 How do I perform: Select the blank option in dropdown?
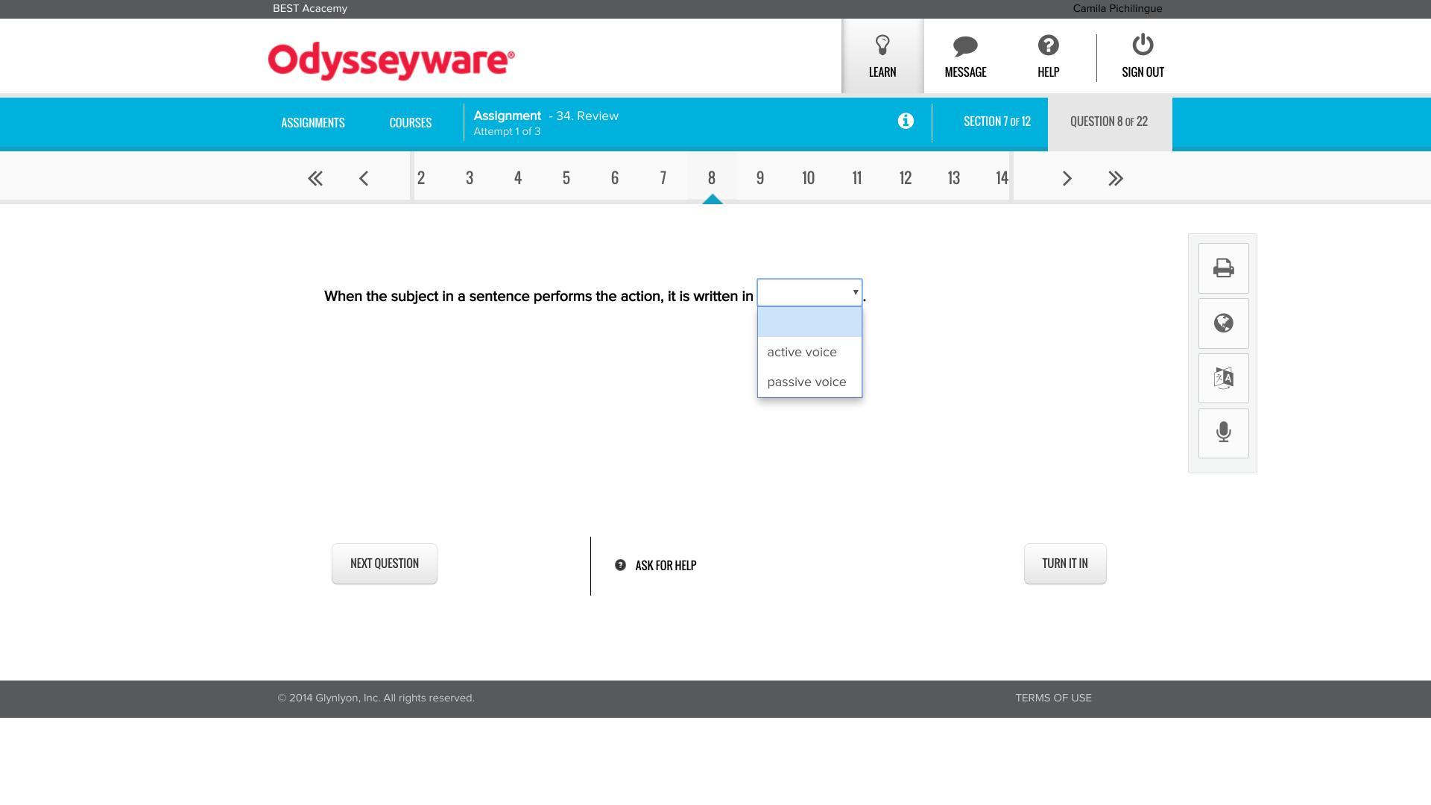pyautogui.click(x=809, y=322)
